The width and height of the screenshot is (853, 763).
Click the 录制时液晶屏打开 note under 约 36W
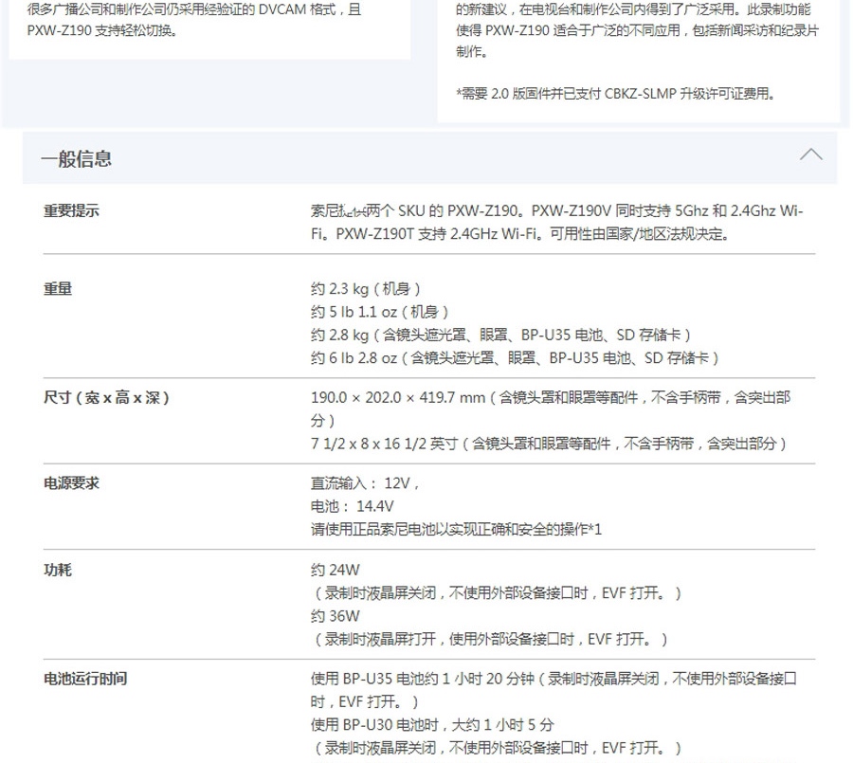[x=490, y=639]
